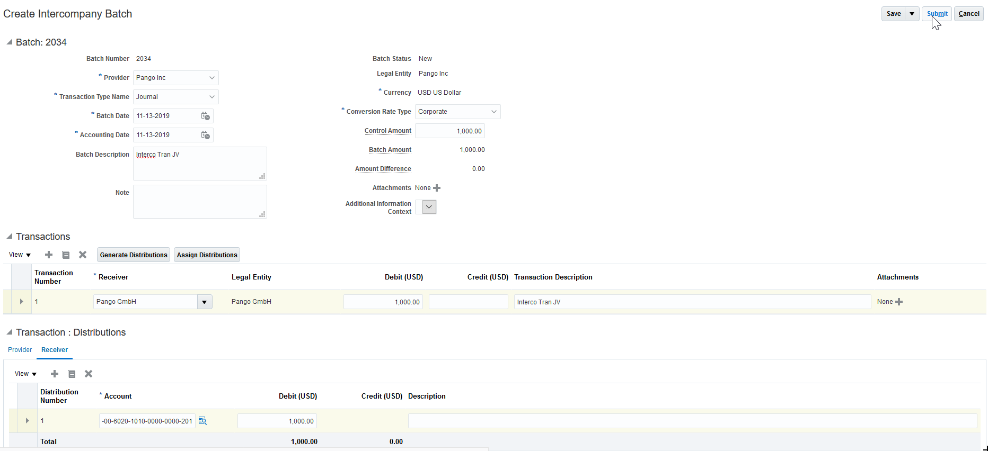Add an attachment to the batch
This screenshot has width=988, height=451.
(437, 188)
